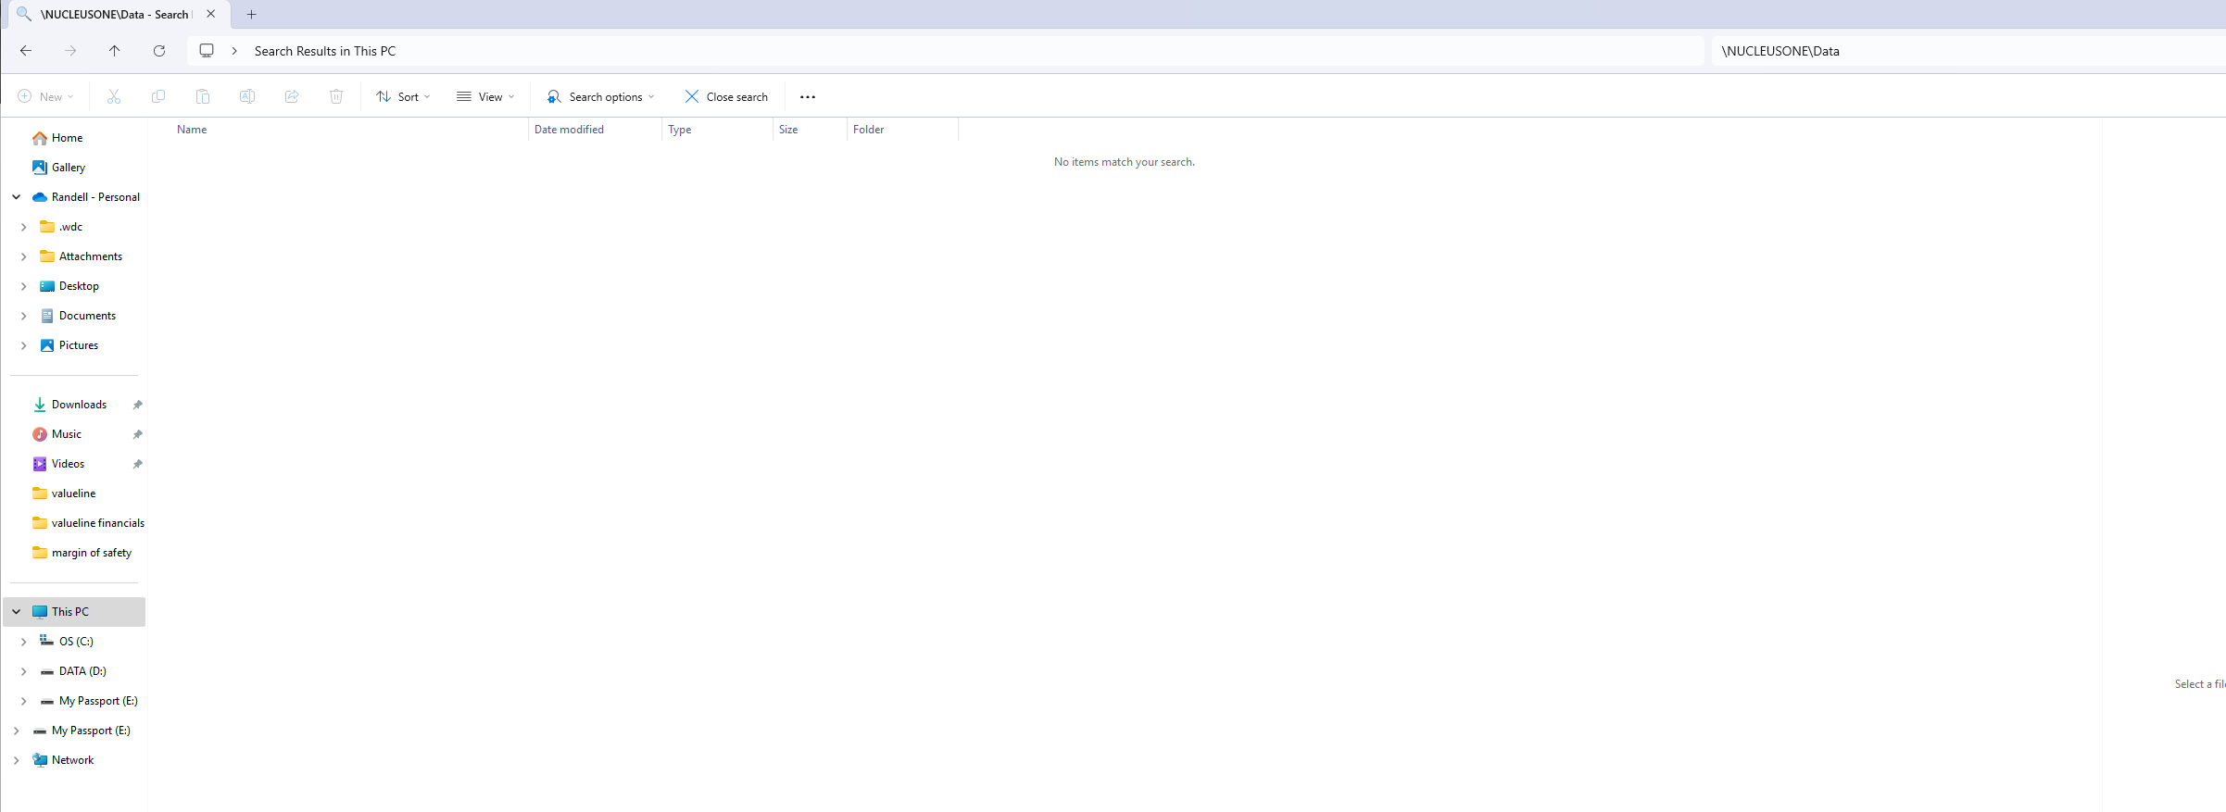
Task: Select Randell - Personal OneDrive
Action: pyautogui.click(x=95, y=197)
